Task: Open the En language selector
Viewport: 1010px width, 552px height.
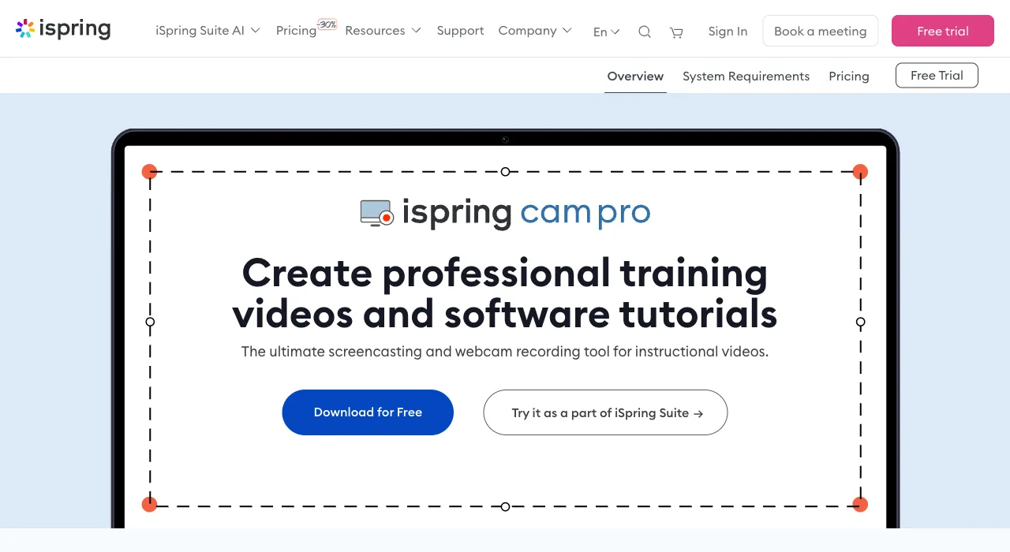Action: click(606, 32)
